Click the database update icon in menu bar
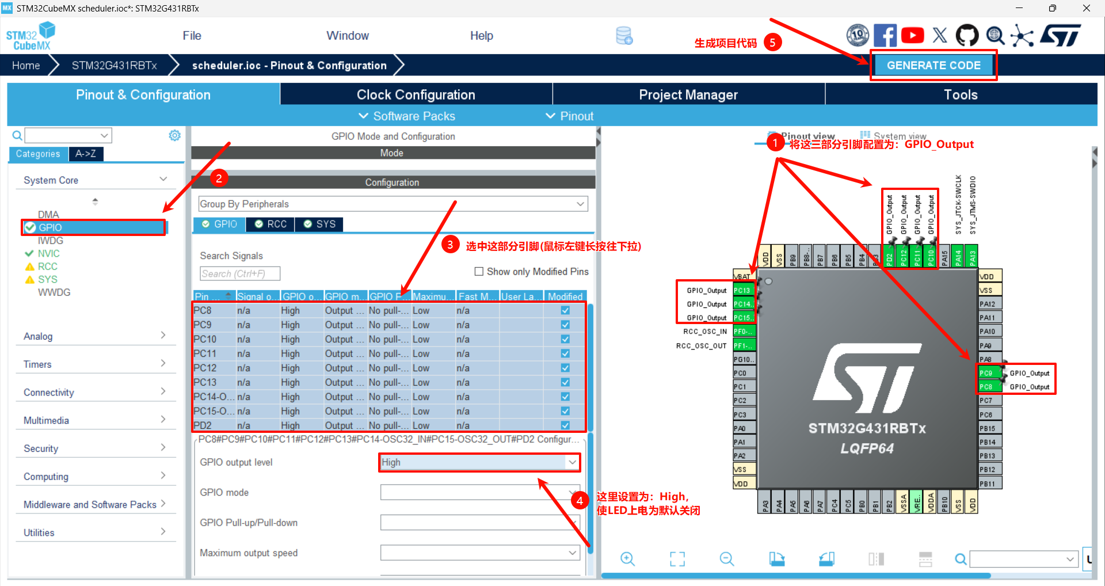This screenshot has width=1105, height=586. coord(624,36)
